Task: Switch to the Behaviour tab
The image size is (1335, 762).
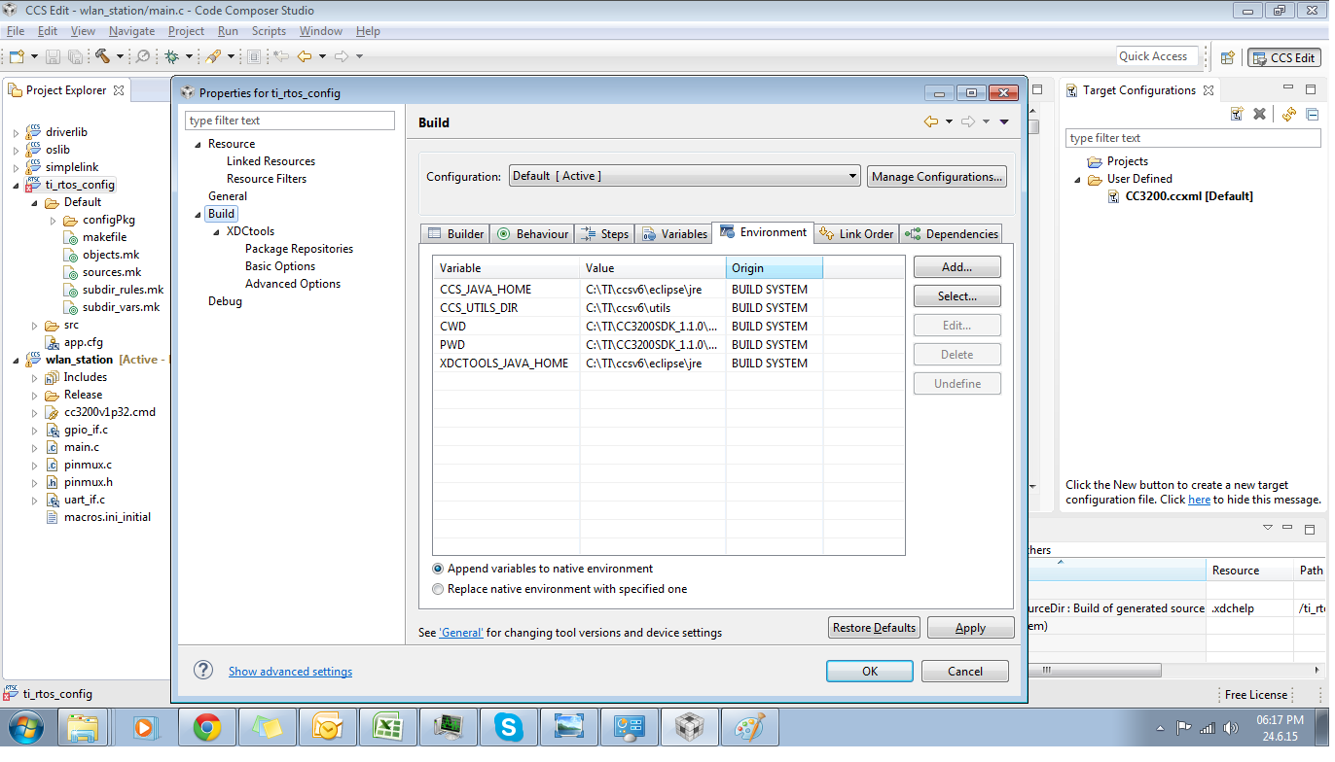Action: pyautogui.click(x=532, y=234)
